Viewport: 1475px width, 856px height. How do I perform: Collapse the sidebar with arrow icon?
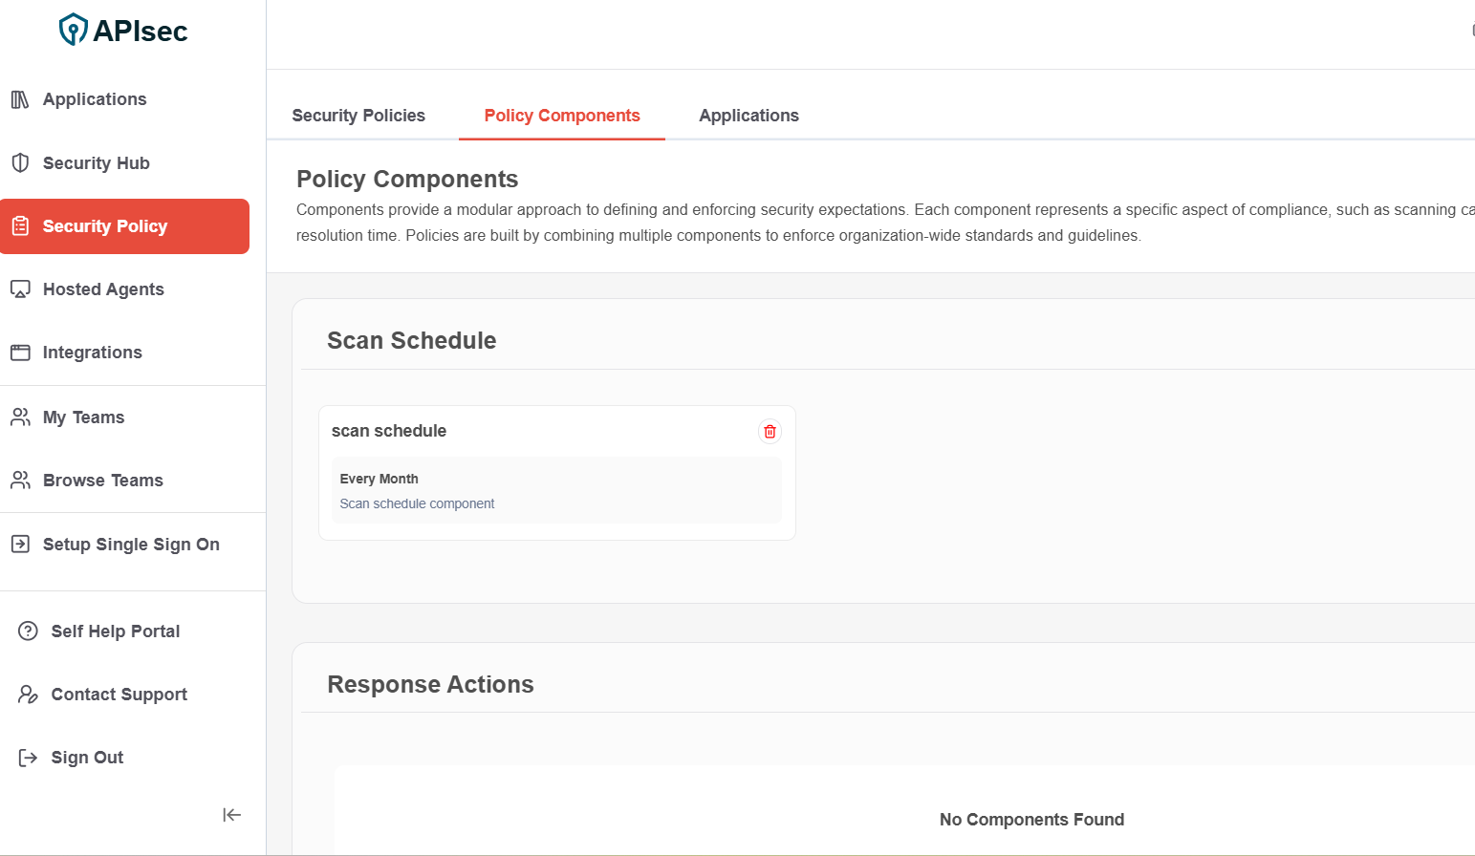click(x=231, y=815)
